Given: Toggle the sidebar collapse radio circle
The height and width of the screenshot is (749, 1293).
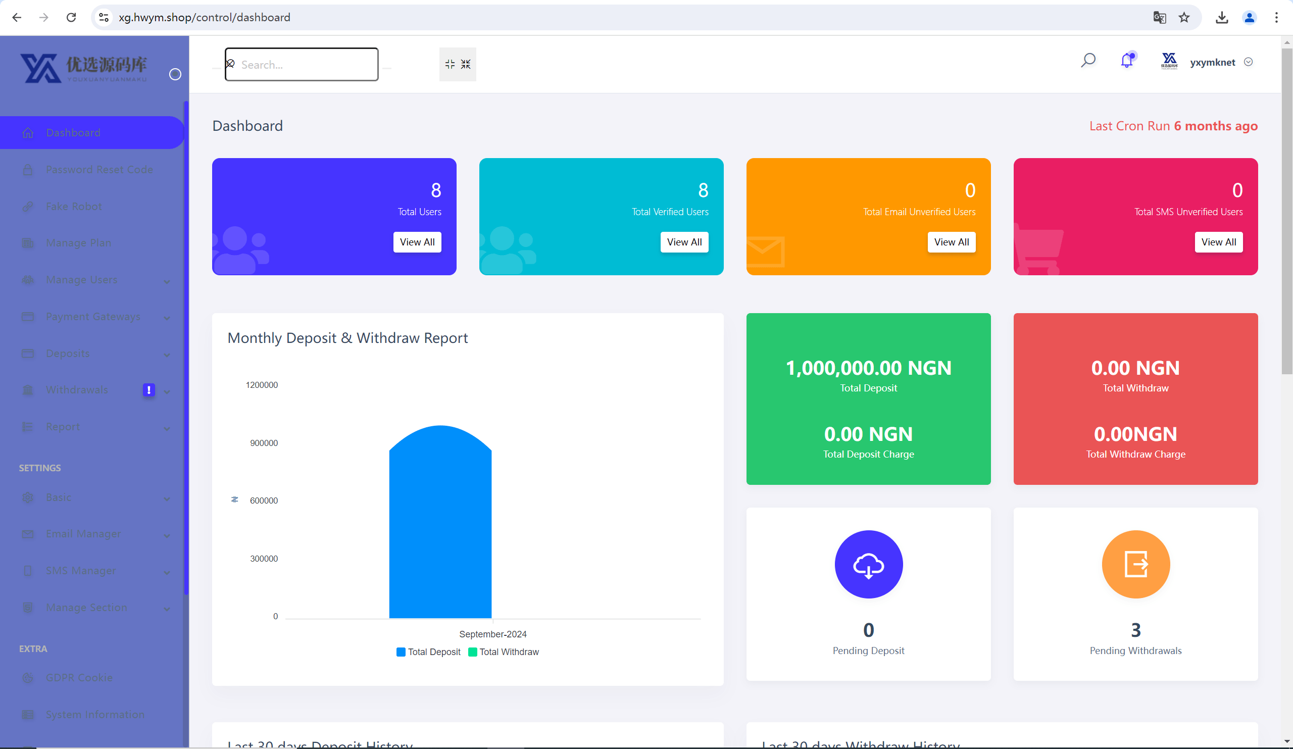Looking at the screenshot, I should pos(175,74).
